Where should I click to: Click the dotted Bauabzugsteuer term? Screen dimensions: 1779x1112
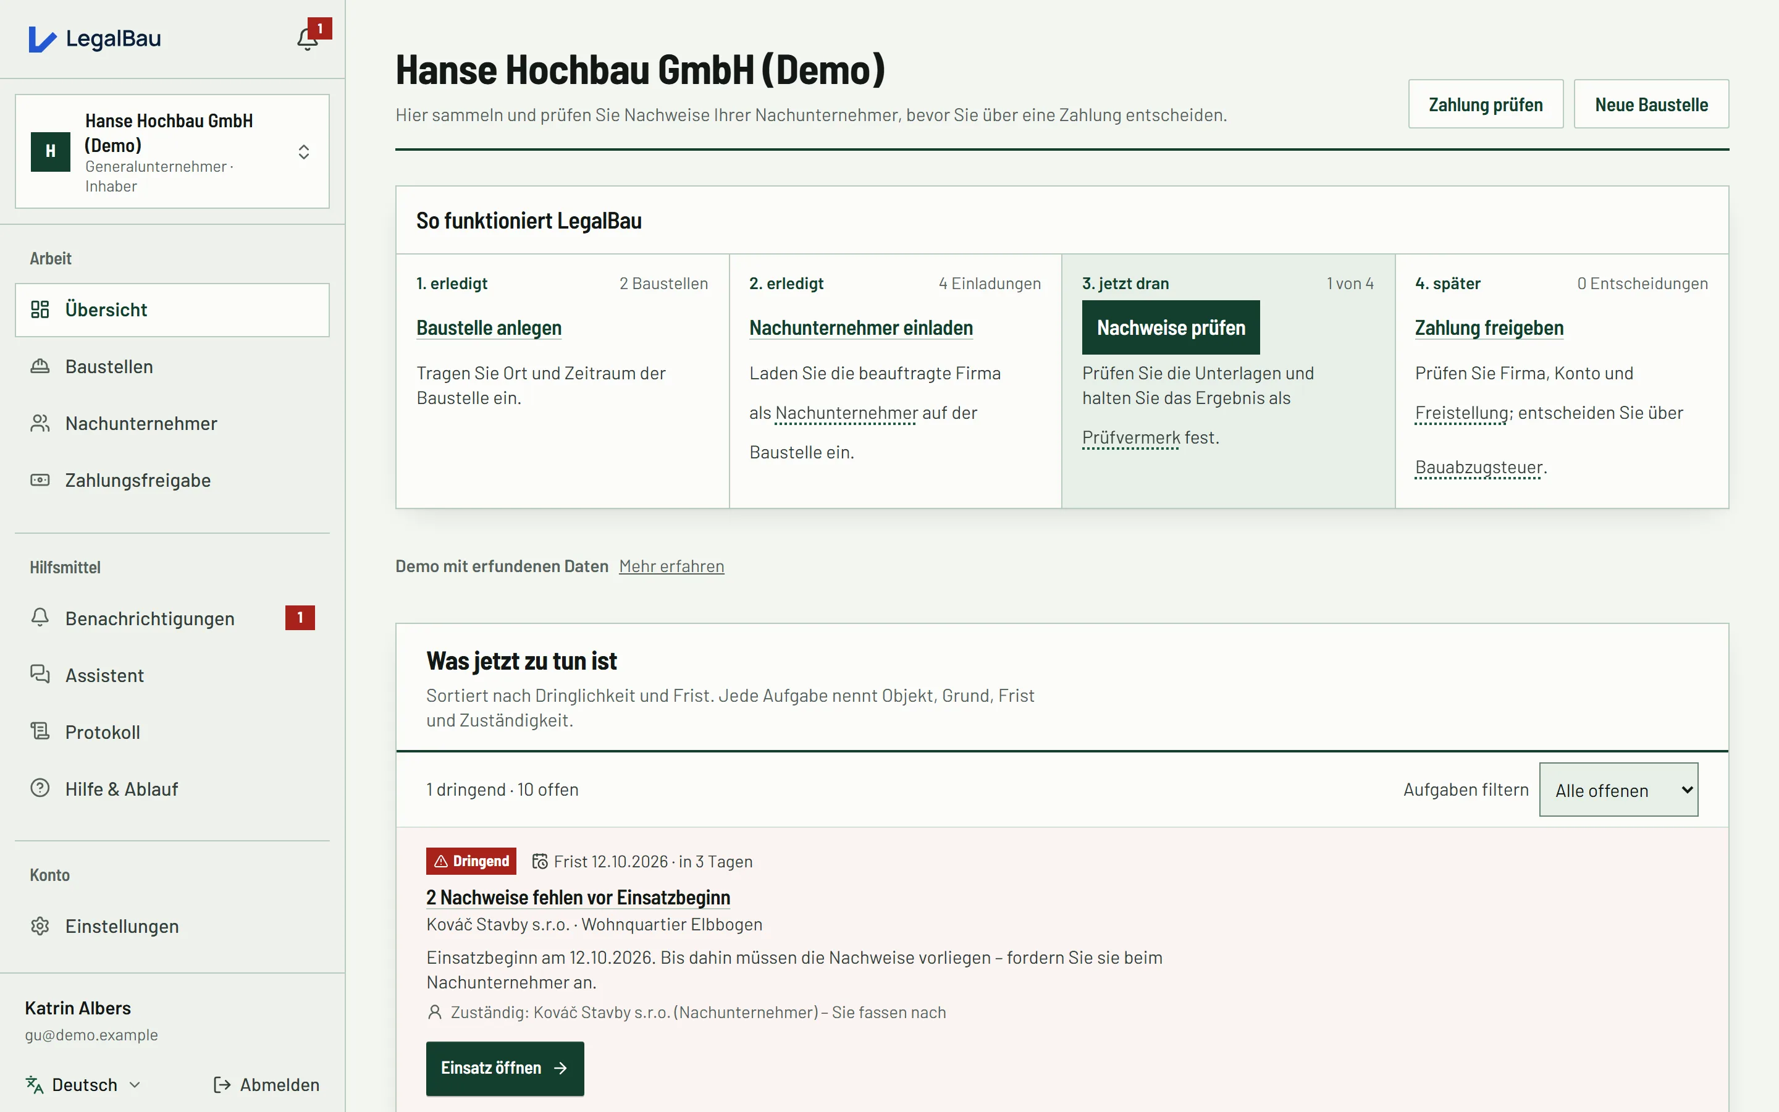tap(1478, 468)
